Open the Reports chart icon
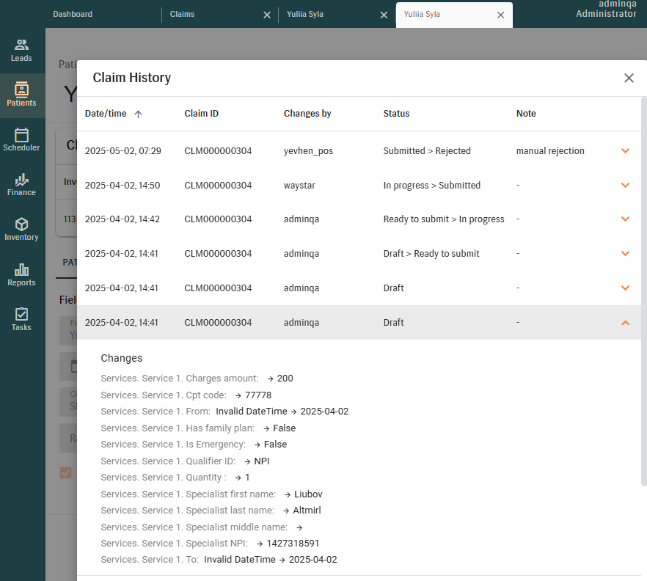The height and width of the screenshot is (581, 647). coord(21,270)
